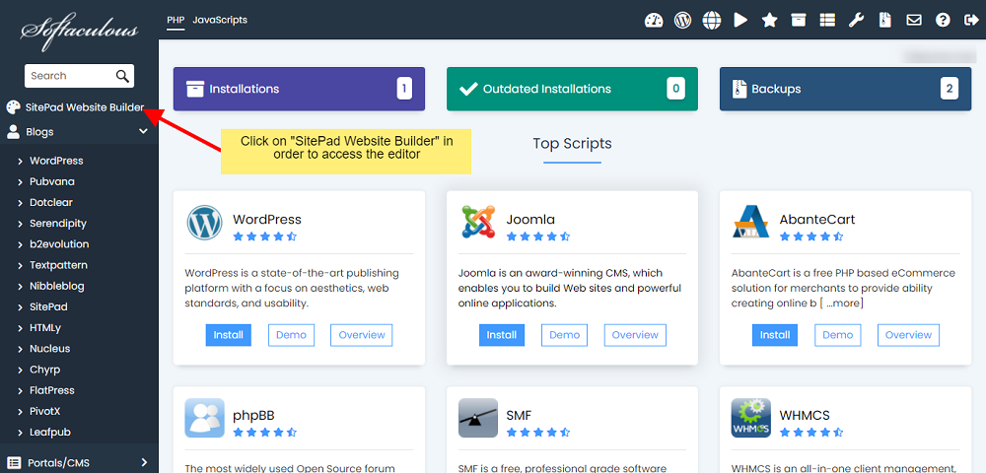Select HTMLy in the sidebar
This screenshot has width=986, height=473.
click(x=45, y=328)
